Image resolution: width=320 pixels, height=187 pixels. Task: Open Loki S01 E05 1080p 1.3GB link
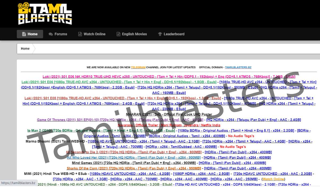123,98
